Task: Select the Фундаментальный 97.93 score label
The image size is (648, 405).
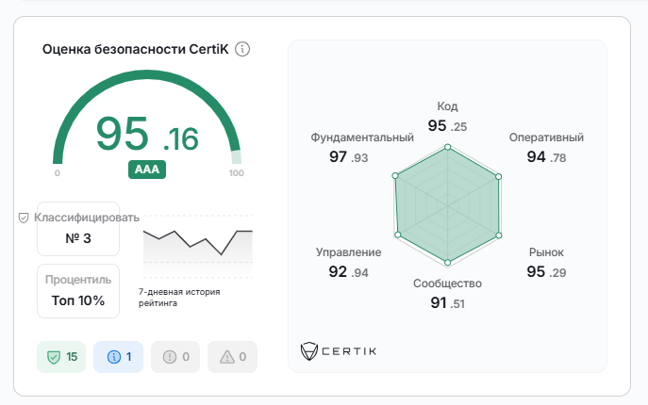Action: (361, 148)
